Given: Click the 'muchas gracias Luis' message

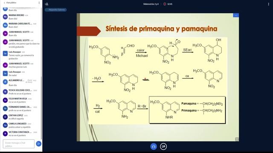Looking at the screenshot, I should pyautogui.click(x=18, y=67).
